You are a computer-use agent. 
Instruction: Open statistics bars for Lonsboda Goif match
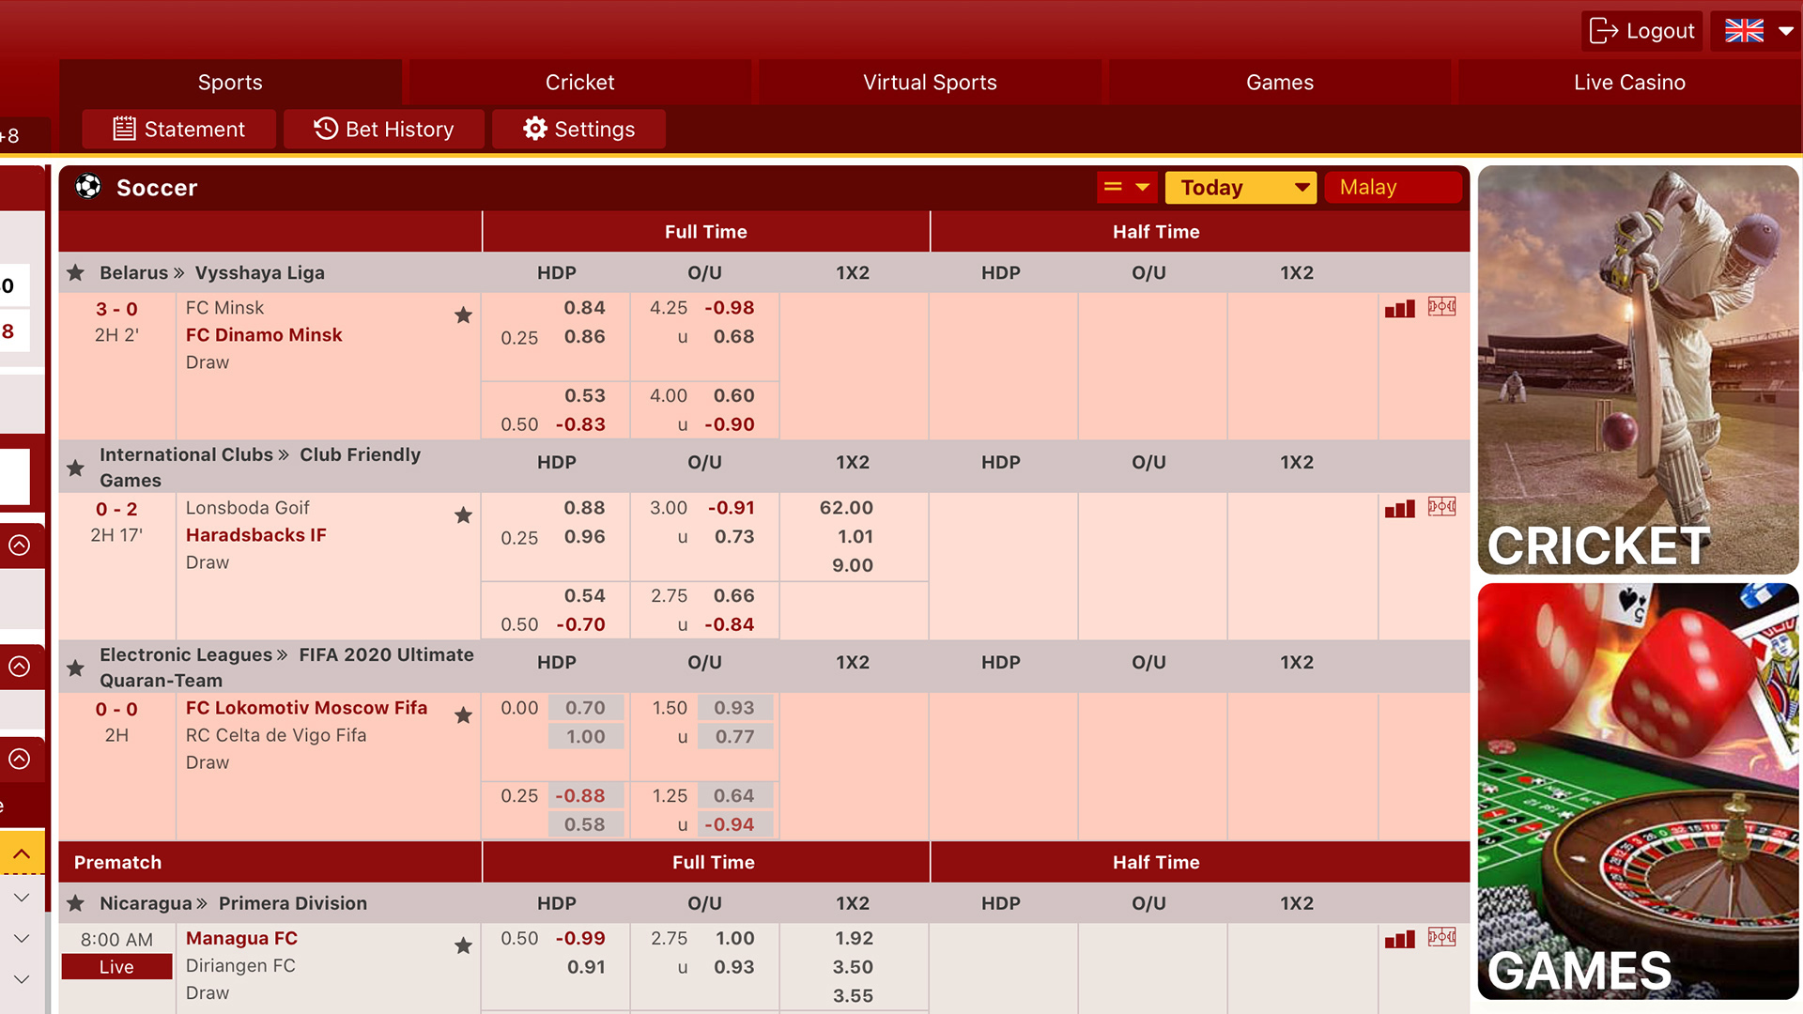(x=1399, y=509)
